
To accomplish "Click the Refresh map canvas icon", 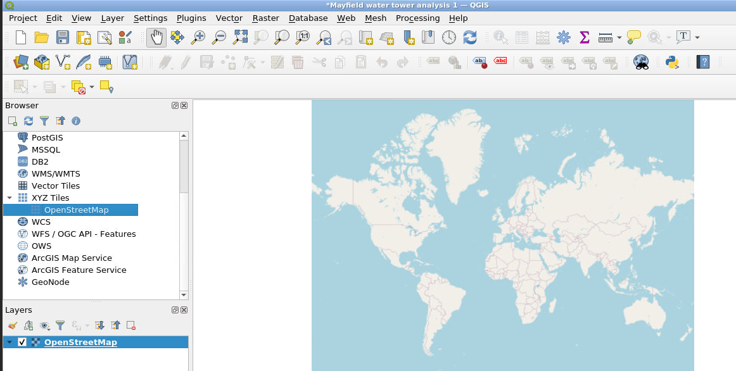I will [469, 37].
